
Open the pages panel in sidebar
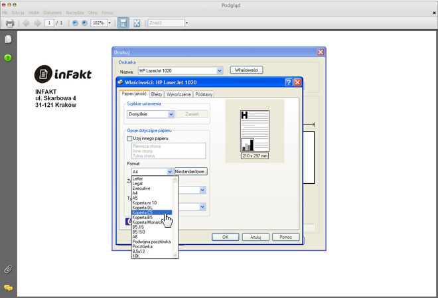click(8, 39)
